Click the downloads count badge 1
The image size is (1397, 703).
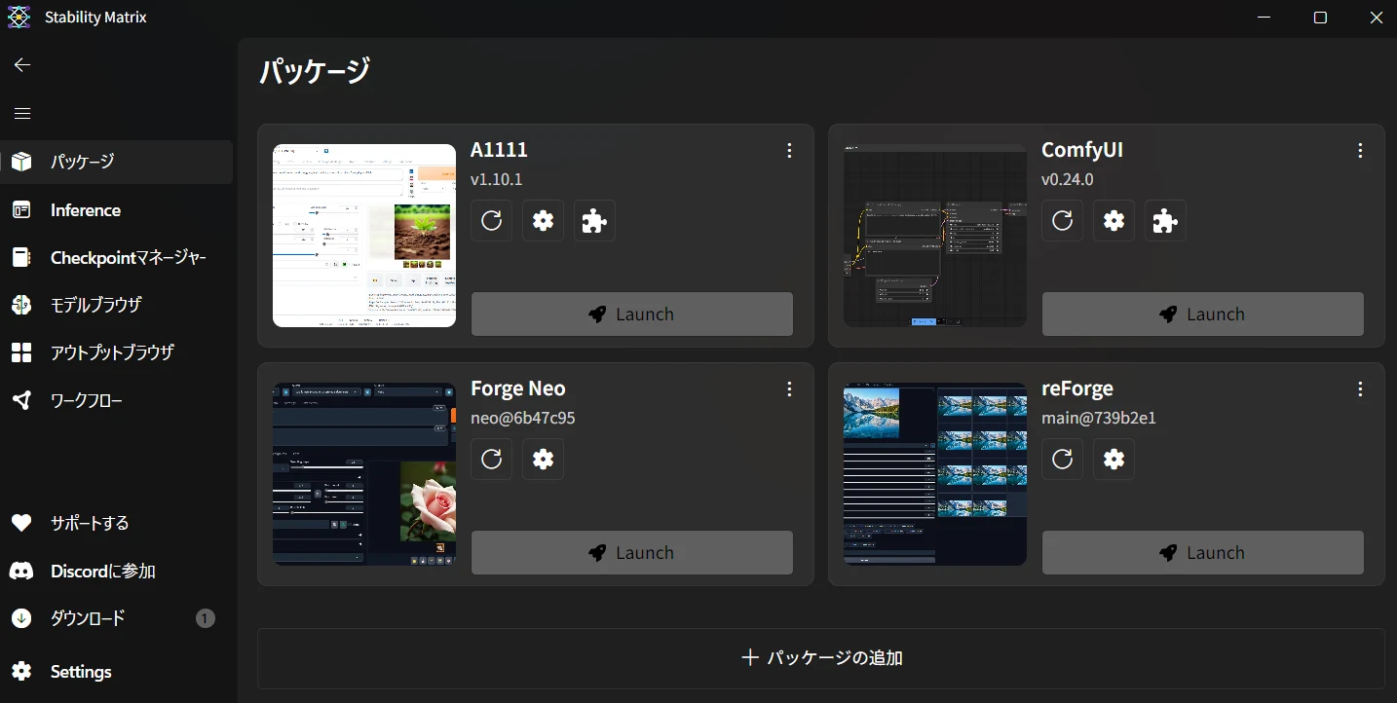(205, 618)
